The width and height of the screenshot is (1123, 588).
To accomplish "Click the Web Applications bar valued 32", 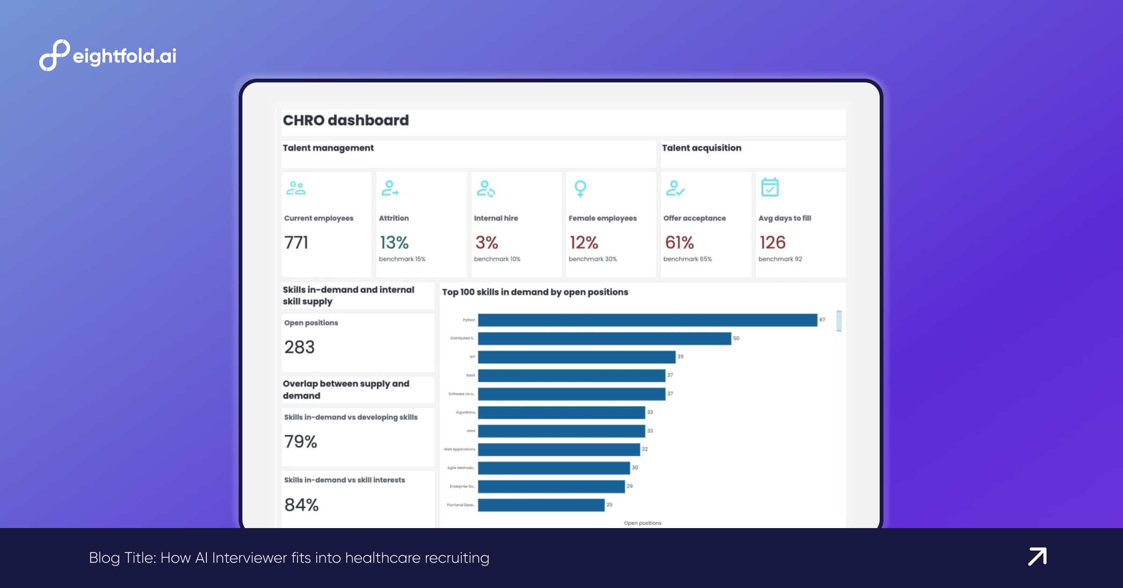I will coord(559,449).
